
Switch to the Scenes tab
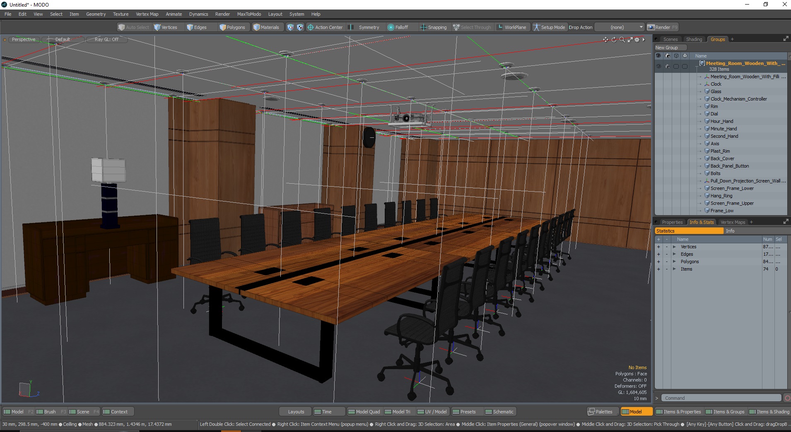pyautogui.click(x=670, y=39)
